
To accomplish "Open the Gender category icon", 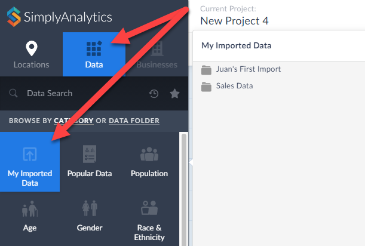I will [x=90, y=208].
